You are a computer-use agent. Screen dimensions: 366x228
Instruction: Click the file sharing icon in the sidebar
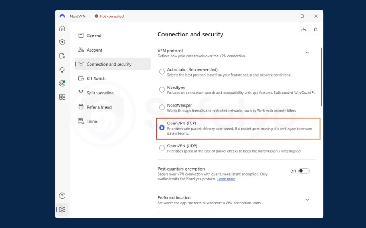pyautogui.click(x=62, y=56)
